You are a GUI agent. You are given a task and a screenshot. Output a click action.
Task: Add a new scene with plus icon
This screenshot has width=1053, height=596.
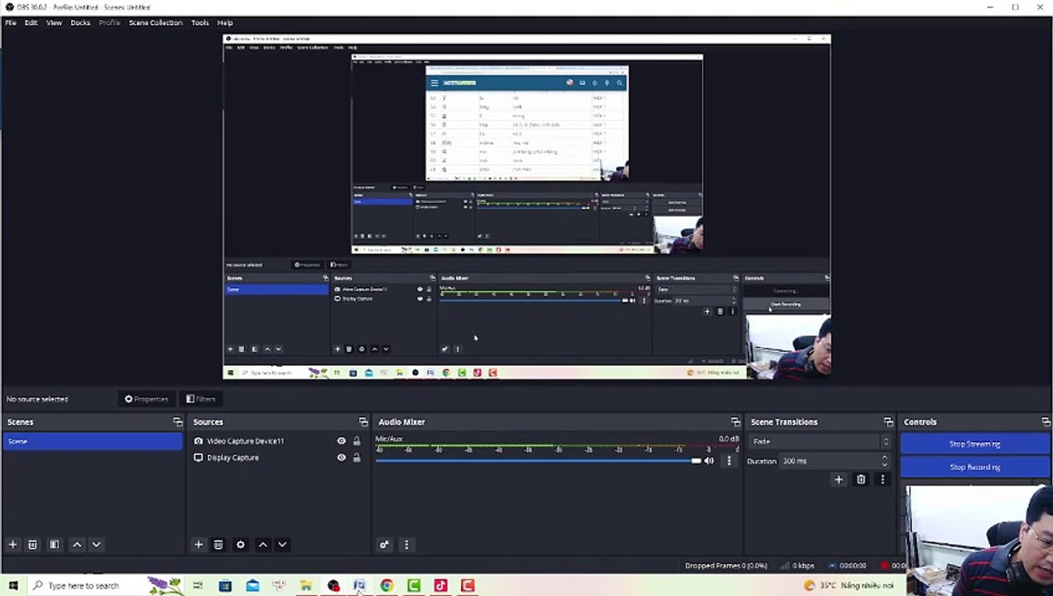pos(12,544)
